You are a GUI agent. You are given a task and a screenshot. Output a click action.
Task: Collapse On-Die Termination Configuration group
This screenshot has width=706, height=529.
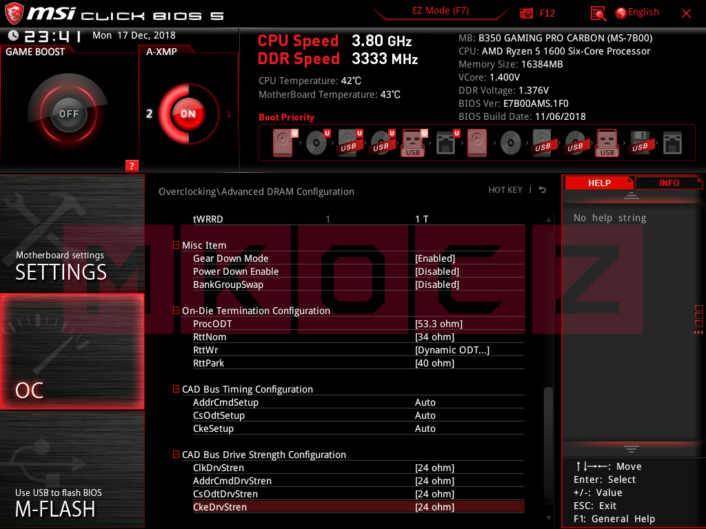click(176, 311)
